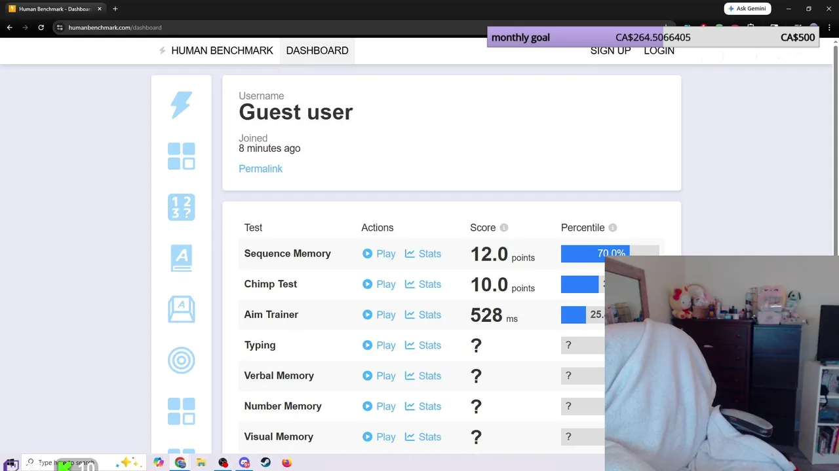Viewport: 839px width, 471px height.
Task: Play the Sequence Memory test
Action: pos(379,254)
